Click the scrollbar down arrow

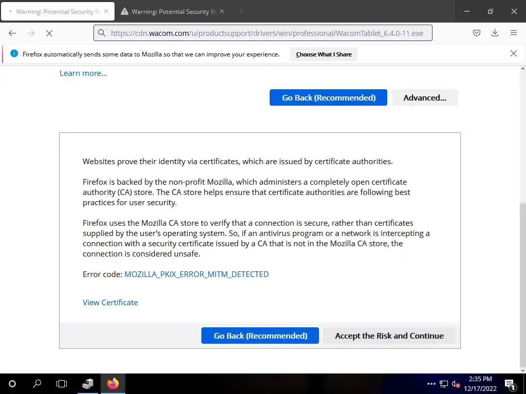522,370
